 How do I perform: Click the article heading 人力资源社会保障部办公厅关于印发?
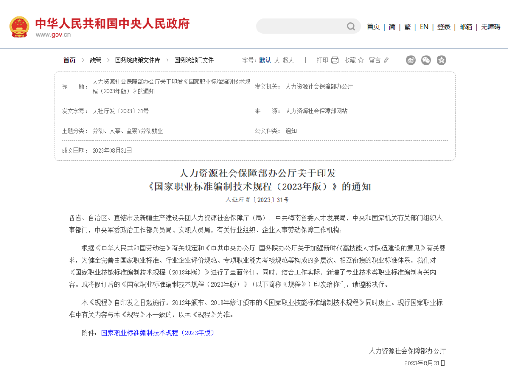point(258,173)
